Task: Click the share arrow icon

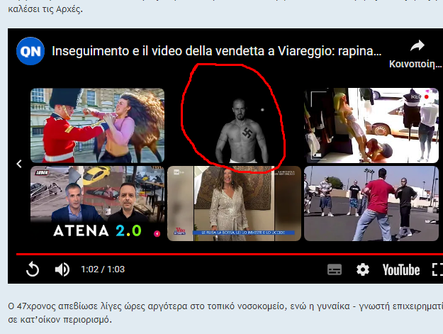Action: pos(417,46)
